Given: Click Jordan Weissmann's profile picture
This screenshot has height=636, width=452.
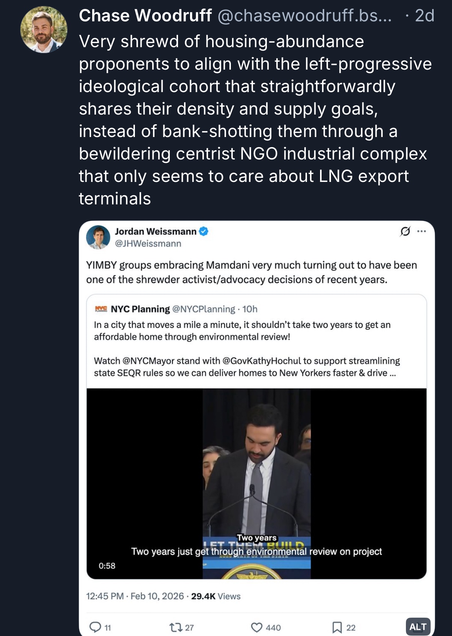Looking at the screenshot, I should tap(98, 237).
